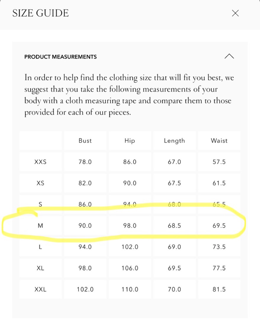Click the XS size row label
Viewport: 260px width, 325px height.
tap(41, 183)
